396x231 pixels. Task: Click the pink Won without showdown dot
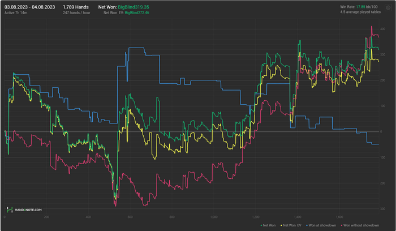[342, 225]
